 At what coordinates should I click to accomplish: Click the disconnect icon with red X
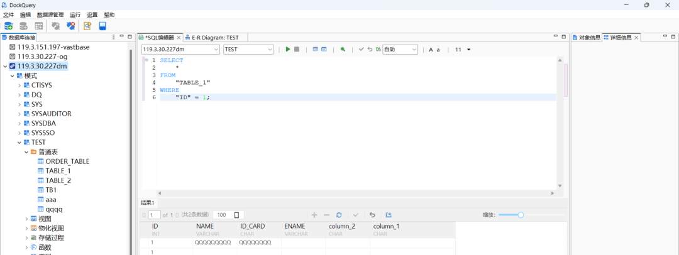tap(70, 26)
